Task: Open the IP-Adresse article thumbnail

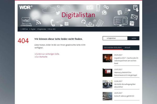Action: click(108, 96)
